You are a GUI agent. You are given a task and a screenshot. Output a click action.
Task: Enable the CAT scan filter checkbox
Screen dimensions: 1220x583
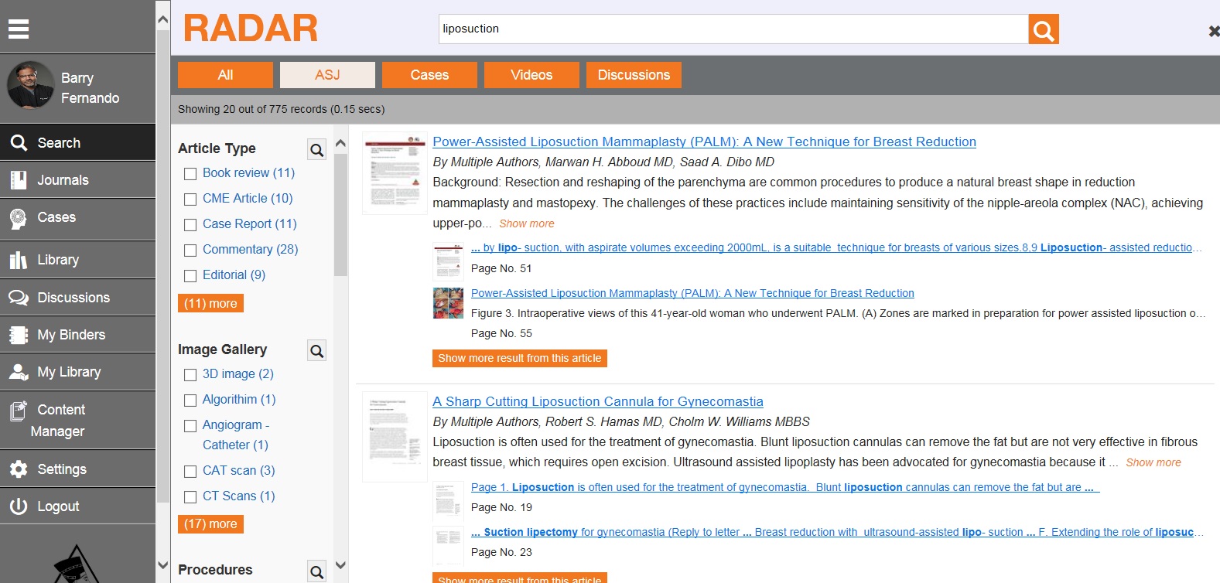190,472
